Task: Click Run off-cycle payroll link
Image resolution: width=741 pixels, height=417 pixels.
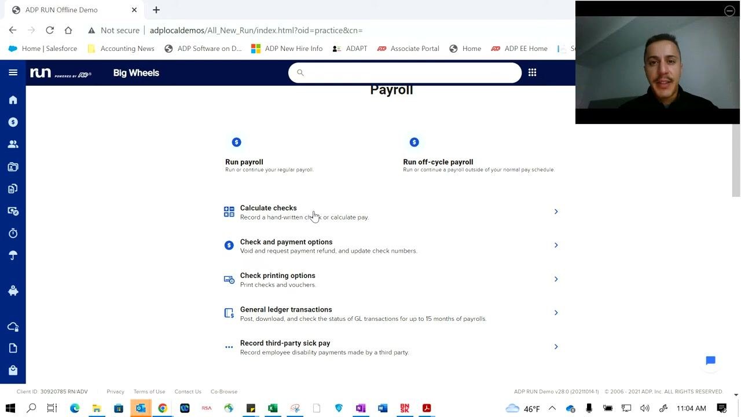Action: tap(438, 162)
